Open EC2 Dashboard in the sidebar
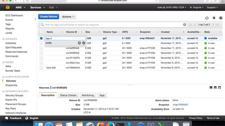 coord(14,15)
